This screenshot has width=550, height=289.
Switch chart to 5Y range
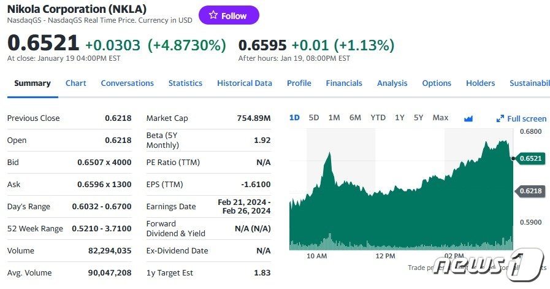point(418,118)
